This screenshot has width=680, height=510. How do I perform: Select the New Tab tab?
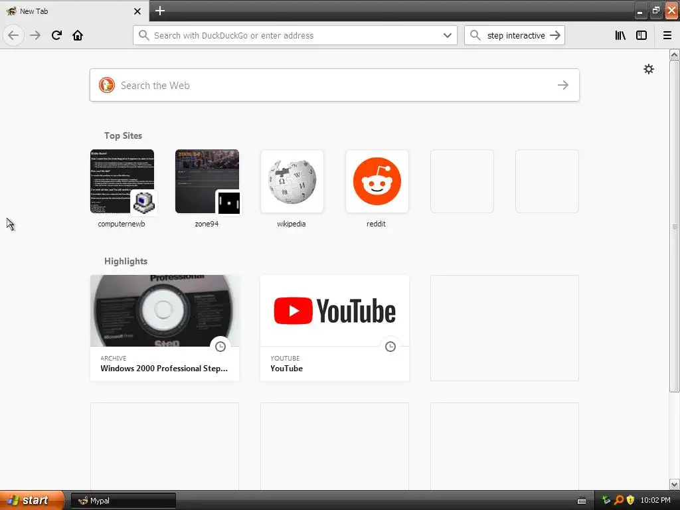(x=74, y=11)
